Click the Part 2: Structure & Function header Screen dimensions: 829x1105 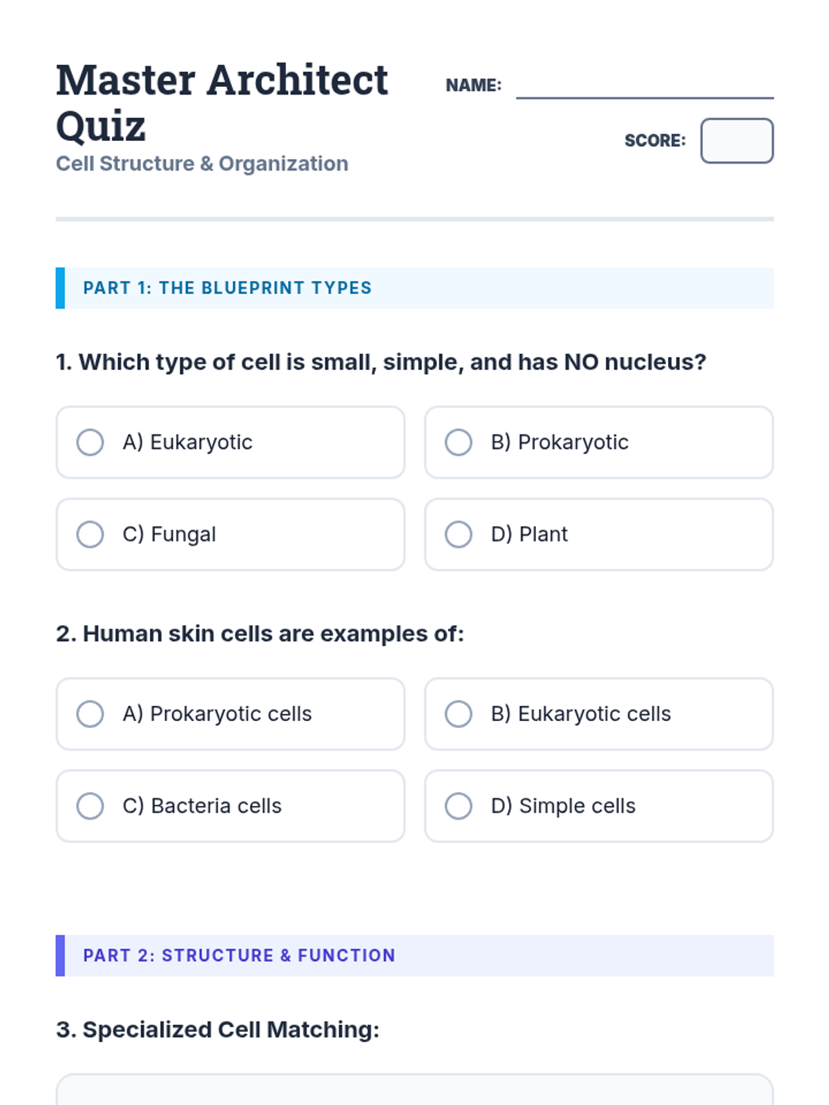click(x=239, y=955)
